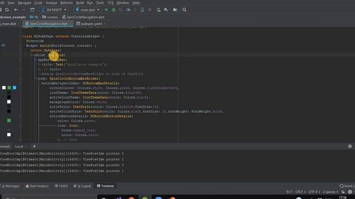355x199 pixels.
Task: Add new terminal session with plus
Action: 34,146
